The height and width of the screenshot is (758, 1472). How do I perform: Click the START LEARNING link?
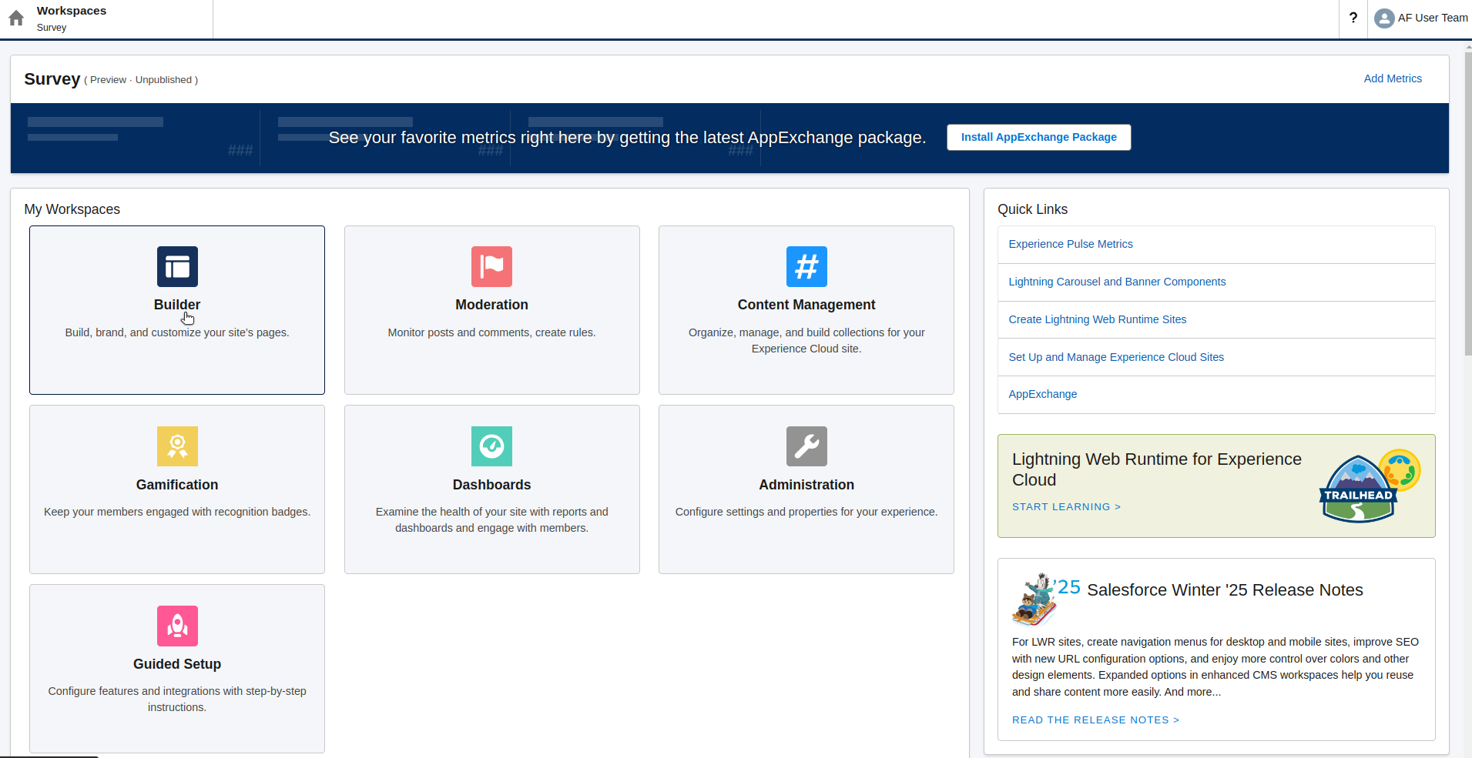1066,506
